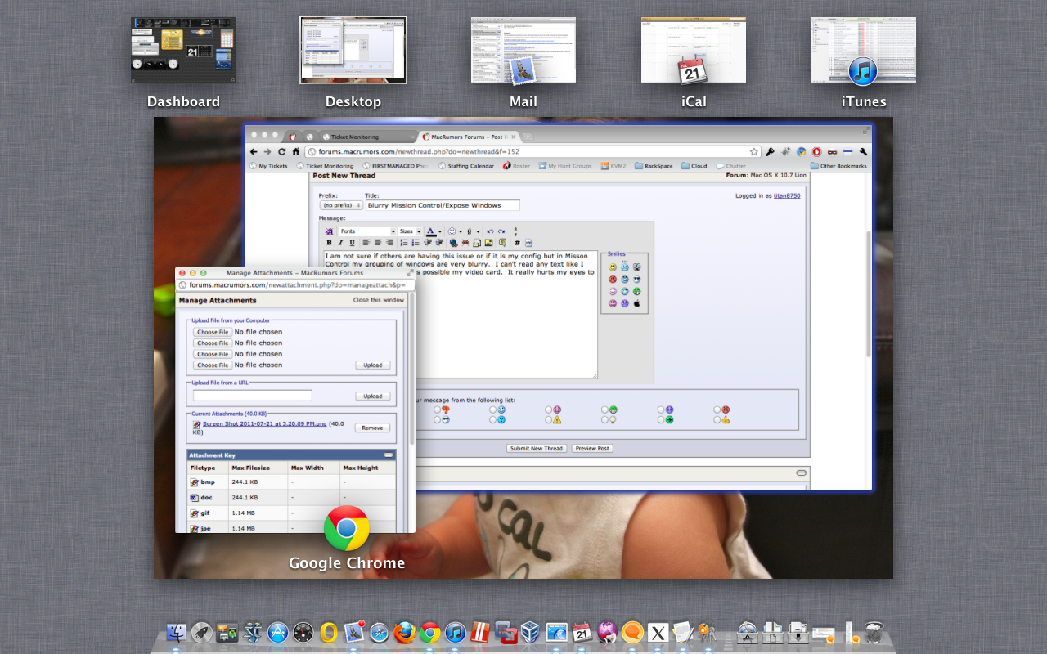Select the MacRumors Forums tab in Chrome
This screenshot has height=654, width=1047.
point(468,137)
